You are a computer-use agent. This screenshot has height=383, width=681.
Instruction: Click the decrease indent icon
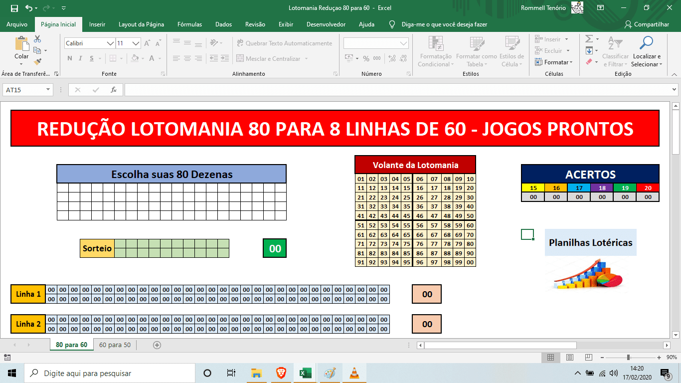coord(213,58)
